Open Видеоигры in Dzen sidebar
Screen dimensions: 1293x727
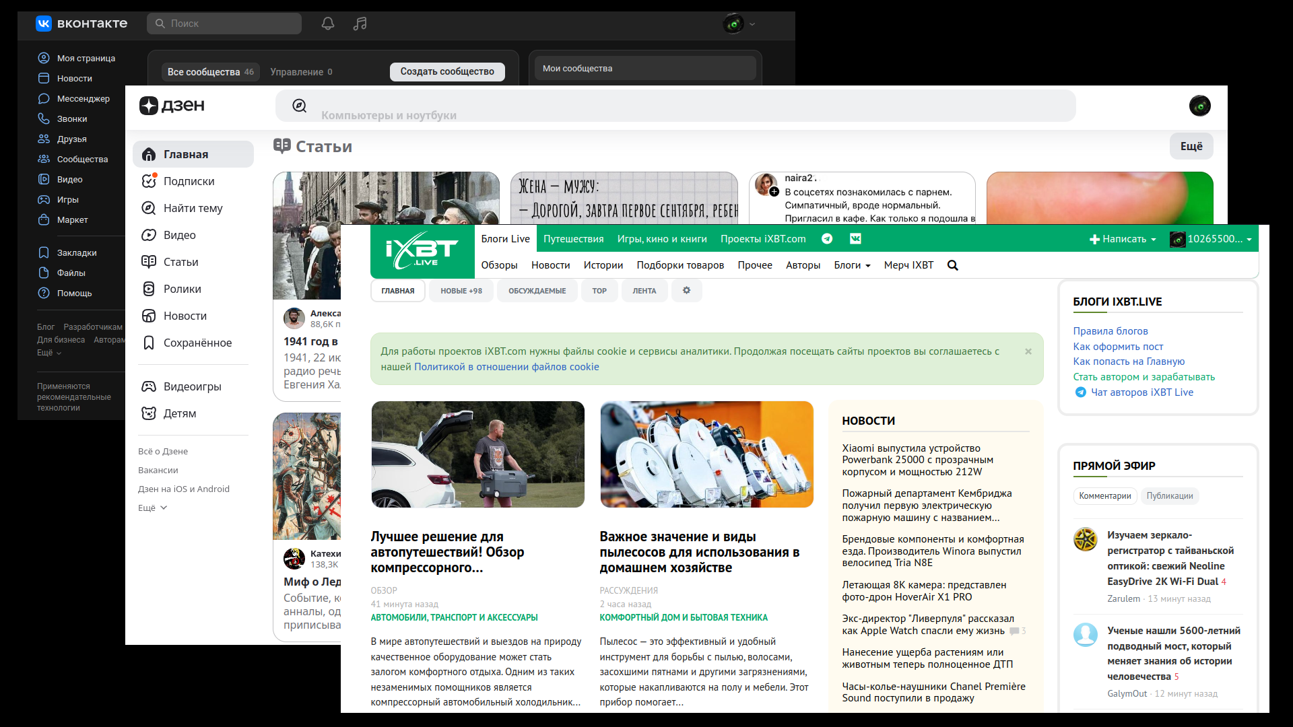193,386
